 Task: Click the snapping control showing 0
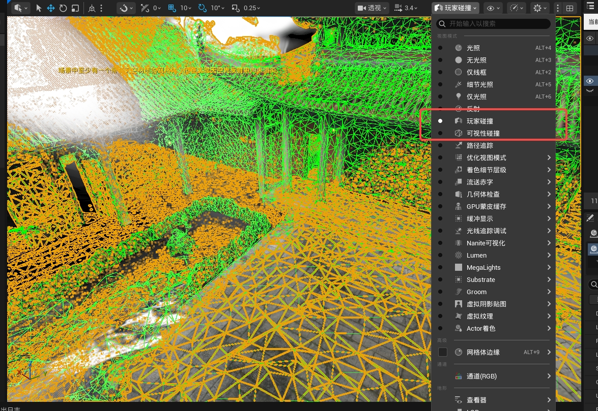(x=150, y=8)
